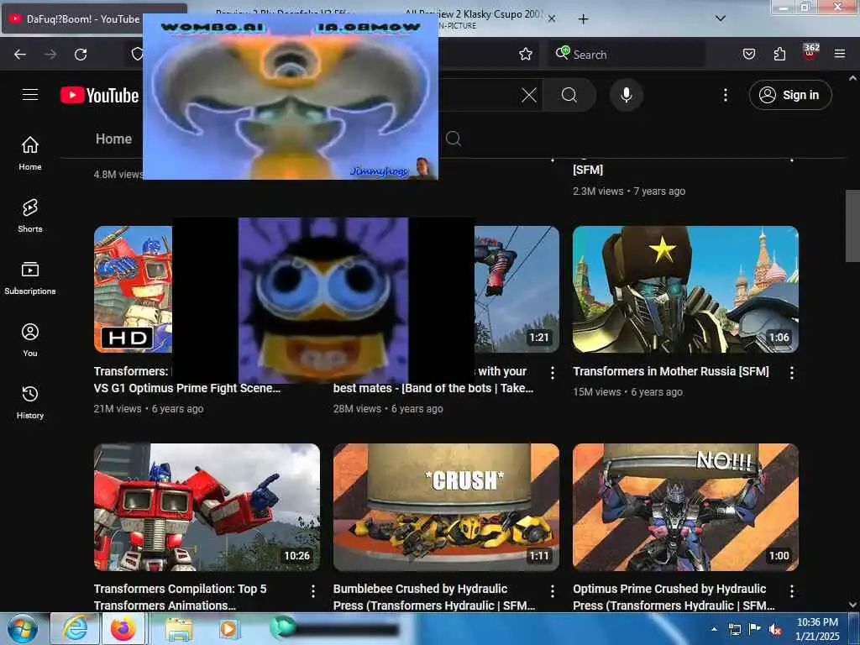The width and height of the screenshot is (860, 645).
Task: Open the Transformers in Mother Russia [SFM] title
Action: tap(671, 371)
